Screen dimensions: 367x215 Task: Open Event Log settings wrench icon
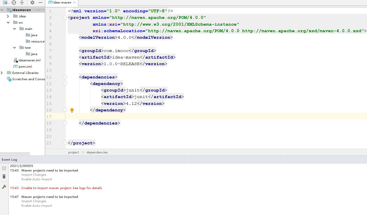(x=4, y=187)
